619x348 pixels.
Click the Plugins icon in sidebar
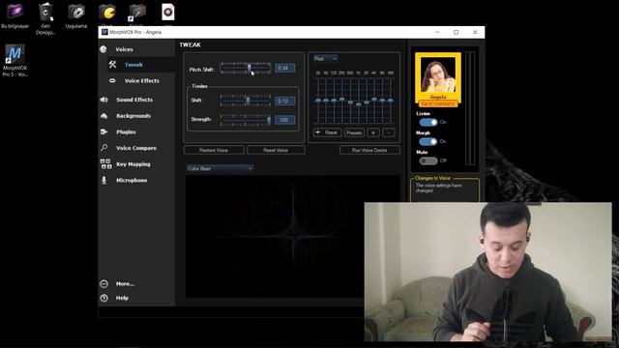[103, 131]
